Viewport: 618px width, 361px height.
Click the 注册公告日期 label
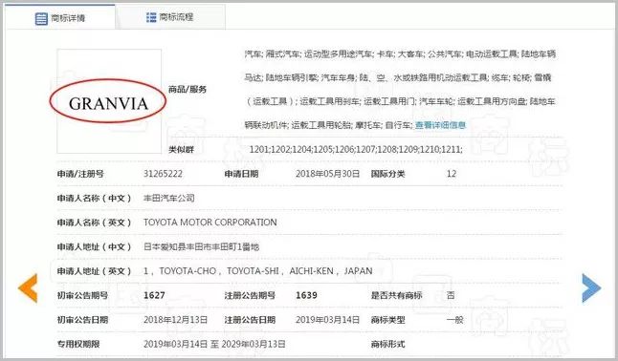point(250,320)
